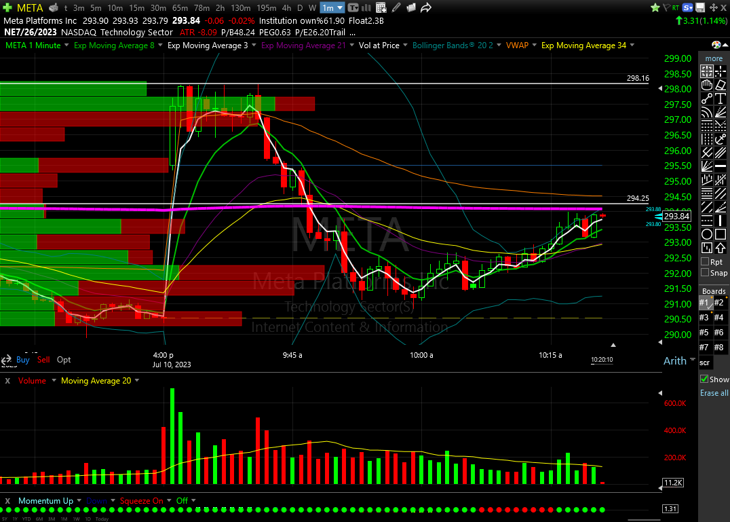The height and width of the screenshot is (522, 730).
Task: Switch to the 5m timeframe
Action: click(98, 7)
